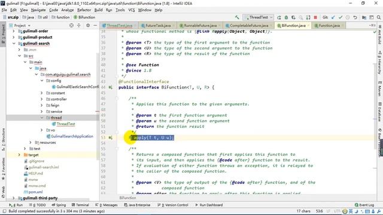Expand the feign package
The height and width of the screenshot is (215, 383).
click(42, 105)
